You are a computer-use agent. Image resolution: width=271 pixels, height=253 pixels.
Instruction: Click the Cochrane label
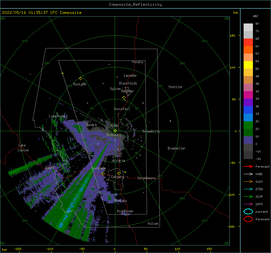(98, 168)
